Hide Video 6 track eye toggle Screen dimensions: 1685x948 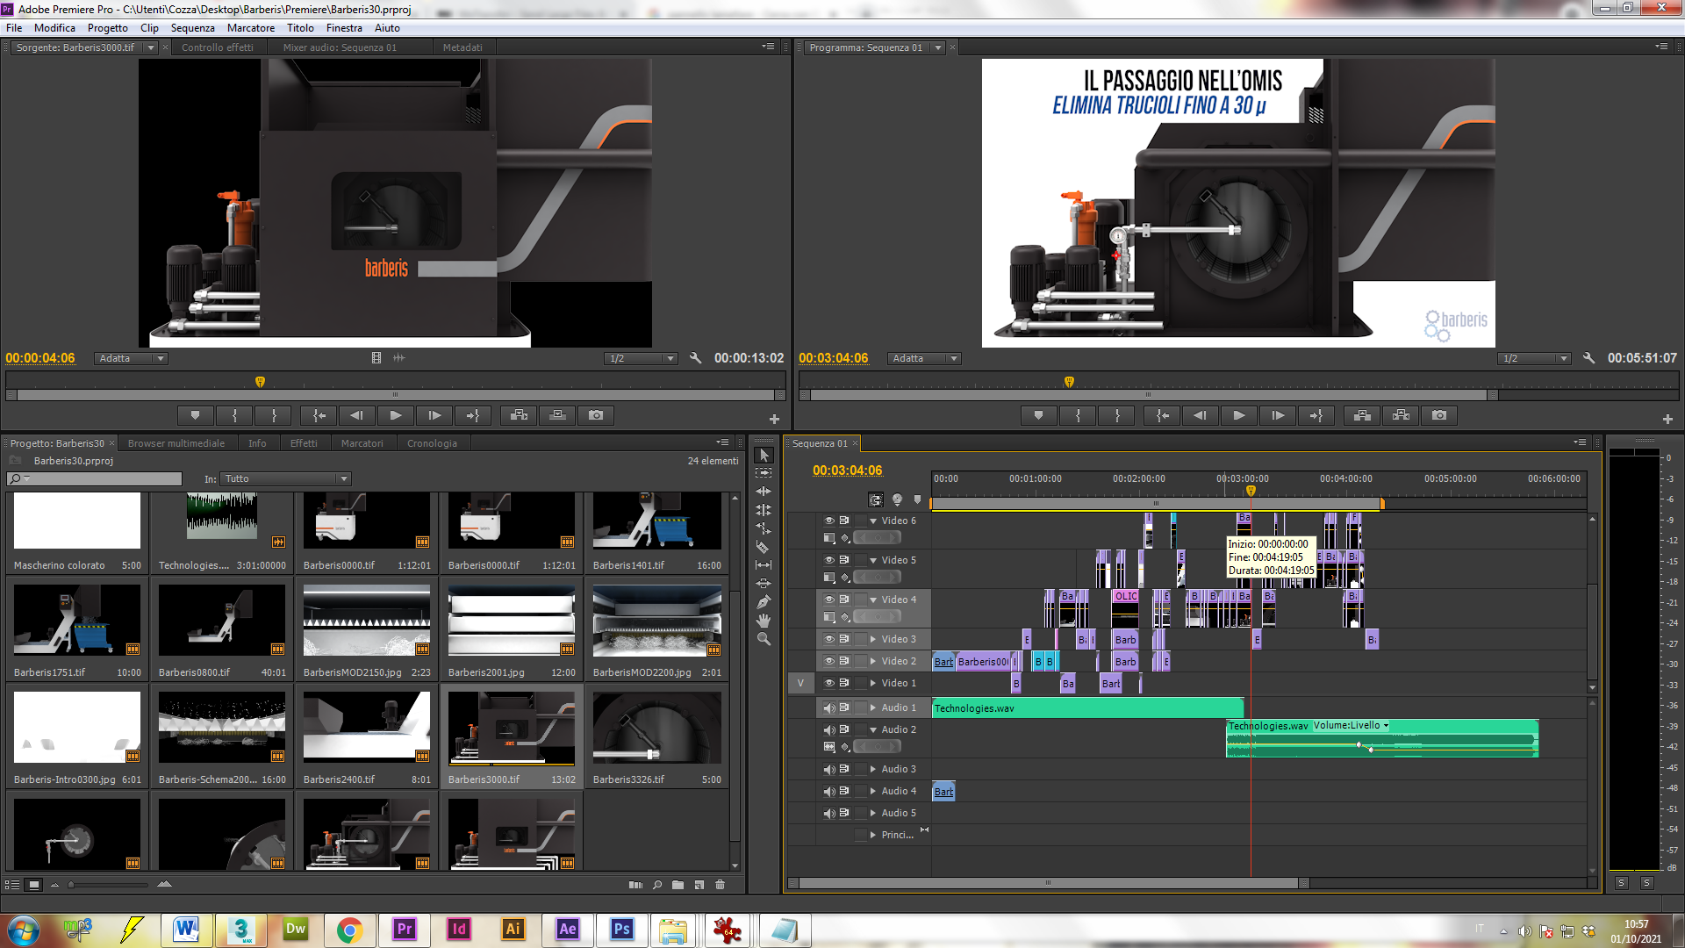pos(828,521)
